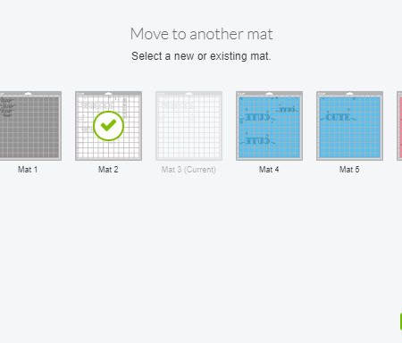Click the hanging tab atop Mat 5

(x=349, y=94)
